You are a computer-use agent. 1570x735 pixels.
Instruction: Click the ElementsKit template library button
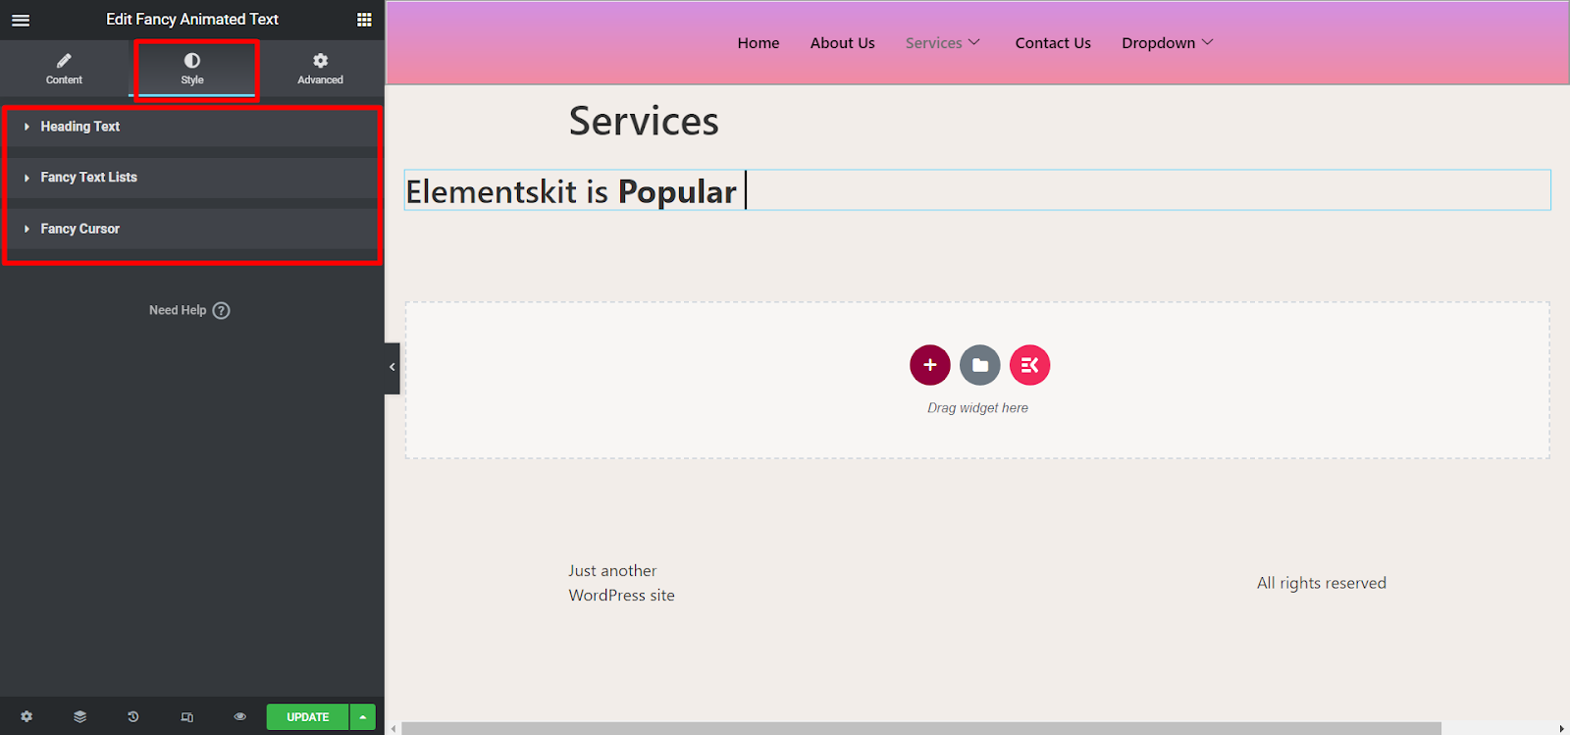click(x=1030, y=365)
